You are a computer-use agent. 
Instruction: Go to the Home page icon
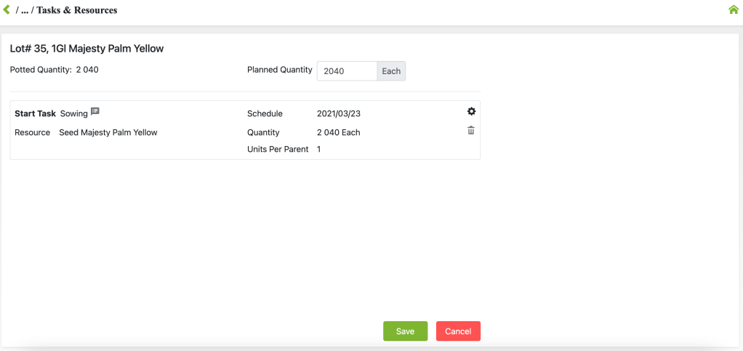click(733, 10)
